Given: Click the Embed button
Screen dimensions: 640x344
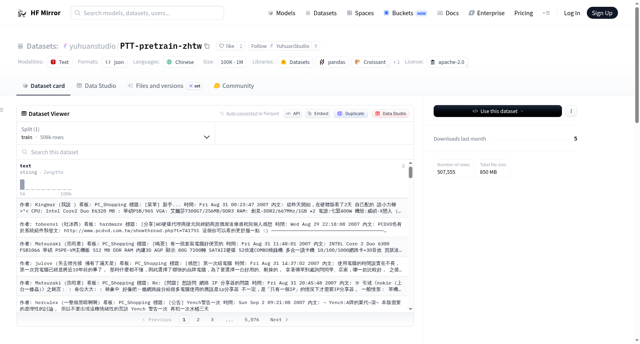Looking at the screenshot, I should click(x=318, y=113).
